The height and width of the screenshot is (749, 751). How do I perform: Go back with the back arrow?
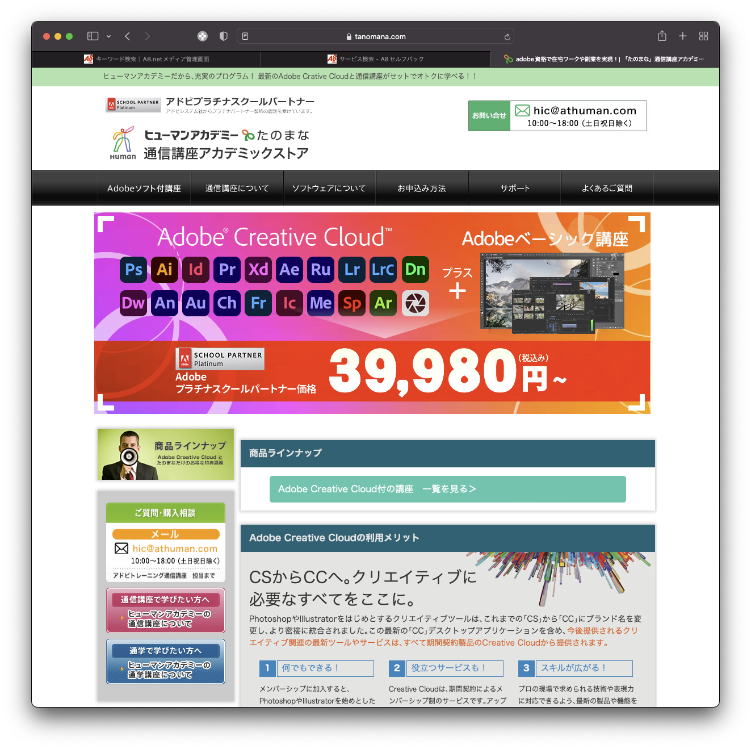[x=128, y=36]
